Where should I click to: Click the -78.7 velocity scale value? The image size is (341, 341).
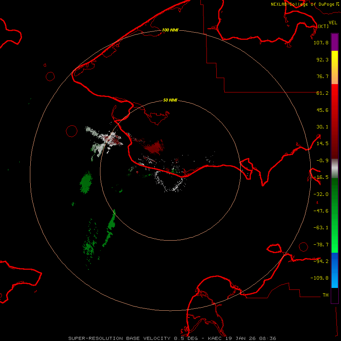click(321, 245)
